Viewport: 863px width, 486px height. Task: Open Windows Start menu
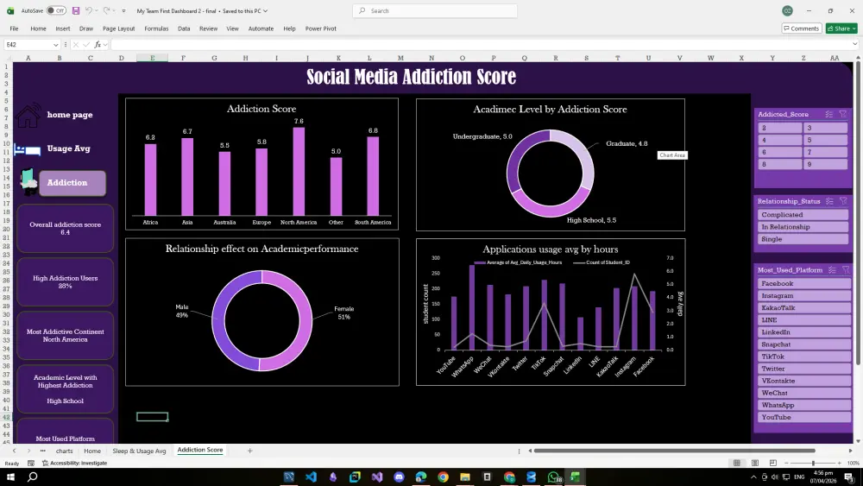[10, 477]
